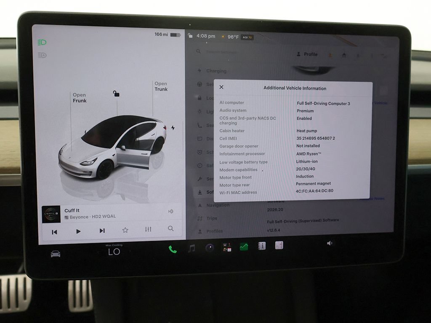Tap the Search Settings field
Image resolution: width=431 pixels, height=323 pixels.
tap(221, 52)
